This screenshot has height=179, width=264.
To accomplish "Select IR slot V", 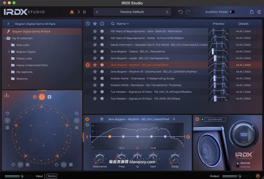I will pos(7,120).
